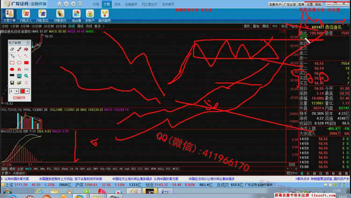This screenshot has width=351, height=198.
Task: Select the magnifier zoom tool
Action: [26, 76]
